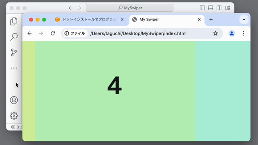
Task: Open Accounts menu in VS Code
Action: pyautogui.click(x=14, y=100)
